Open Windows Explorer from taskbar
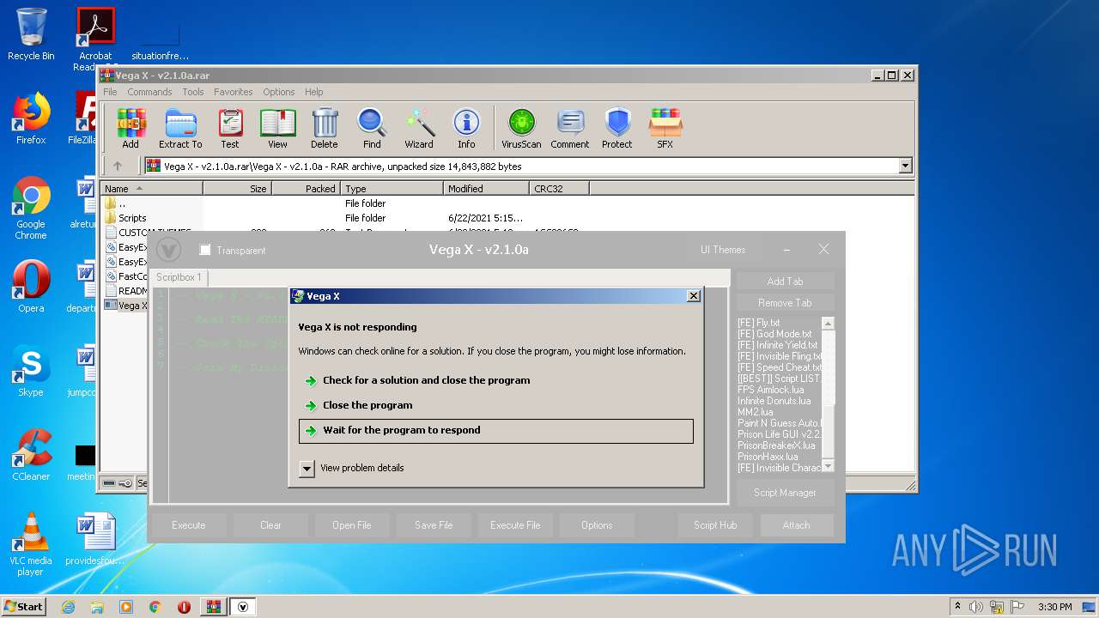 tap(97, 607)
